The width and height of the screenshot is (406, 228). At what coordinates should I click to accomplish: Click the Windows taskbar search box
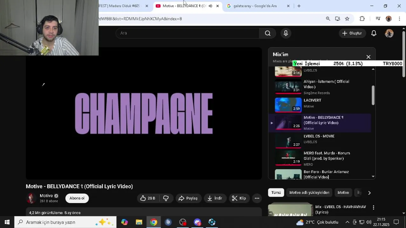(65, 222)
